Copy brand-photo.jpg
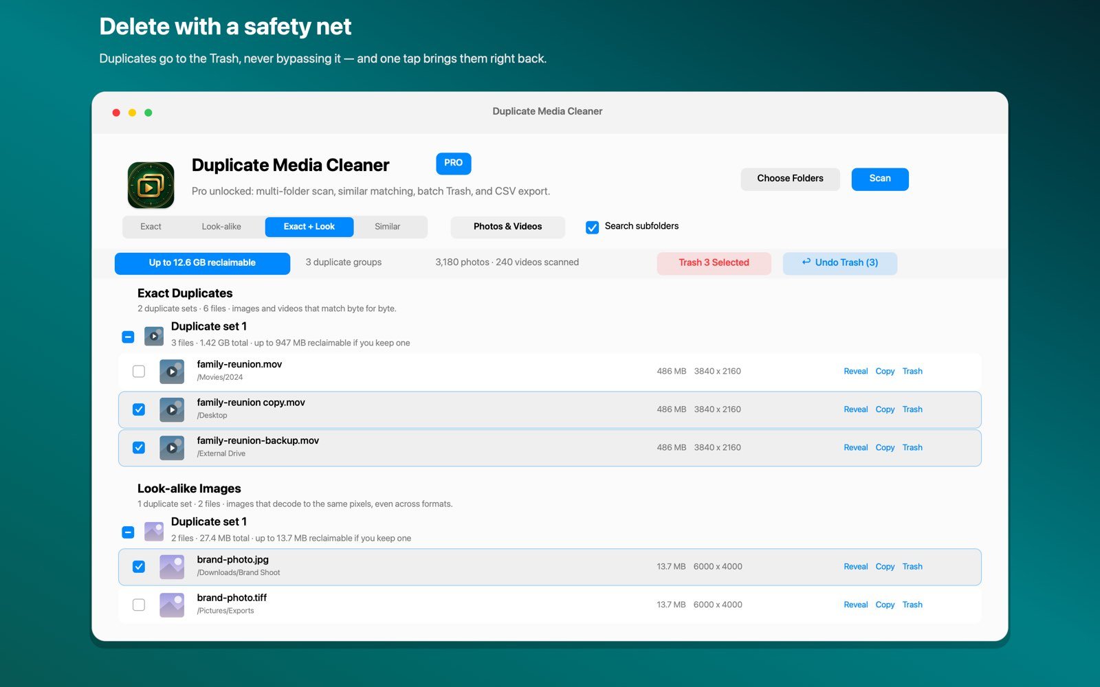The width and height of the screenshot is (1100, 687). tap(885, 567)
